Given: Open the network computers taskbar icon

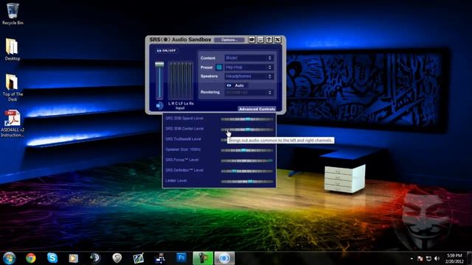Looking at the screenshot, I should 160,258.
